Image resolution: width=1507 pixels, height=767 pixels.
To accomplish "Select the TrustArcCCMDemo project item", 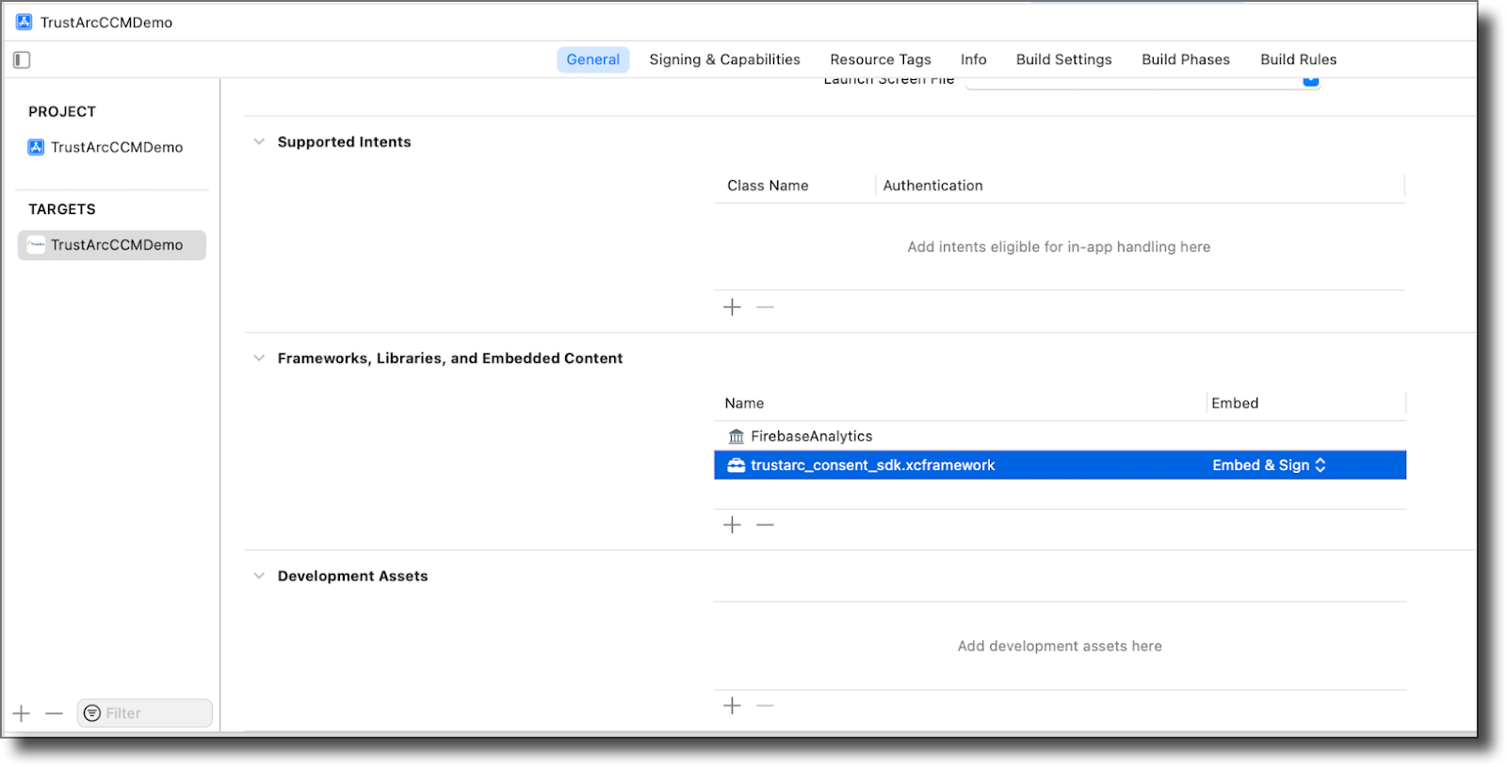I will pyautogui.click(x=116, y=147).
